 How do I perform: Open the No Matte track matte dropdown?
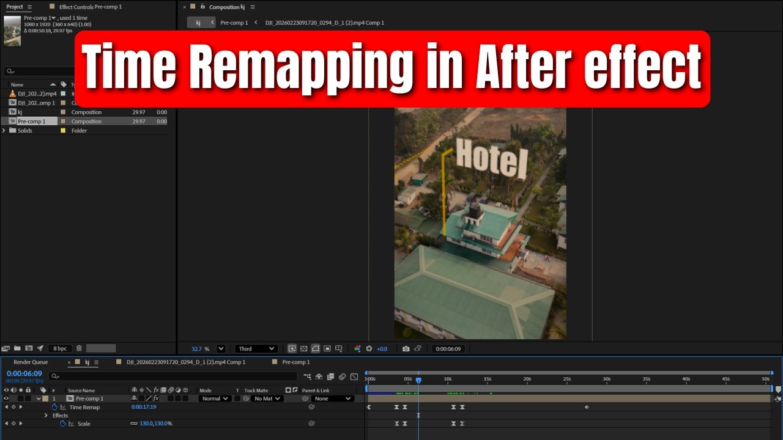coord(267,398)
